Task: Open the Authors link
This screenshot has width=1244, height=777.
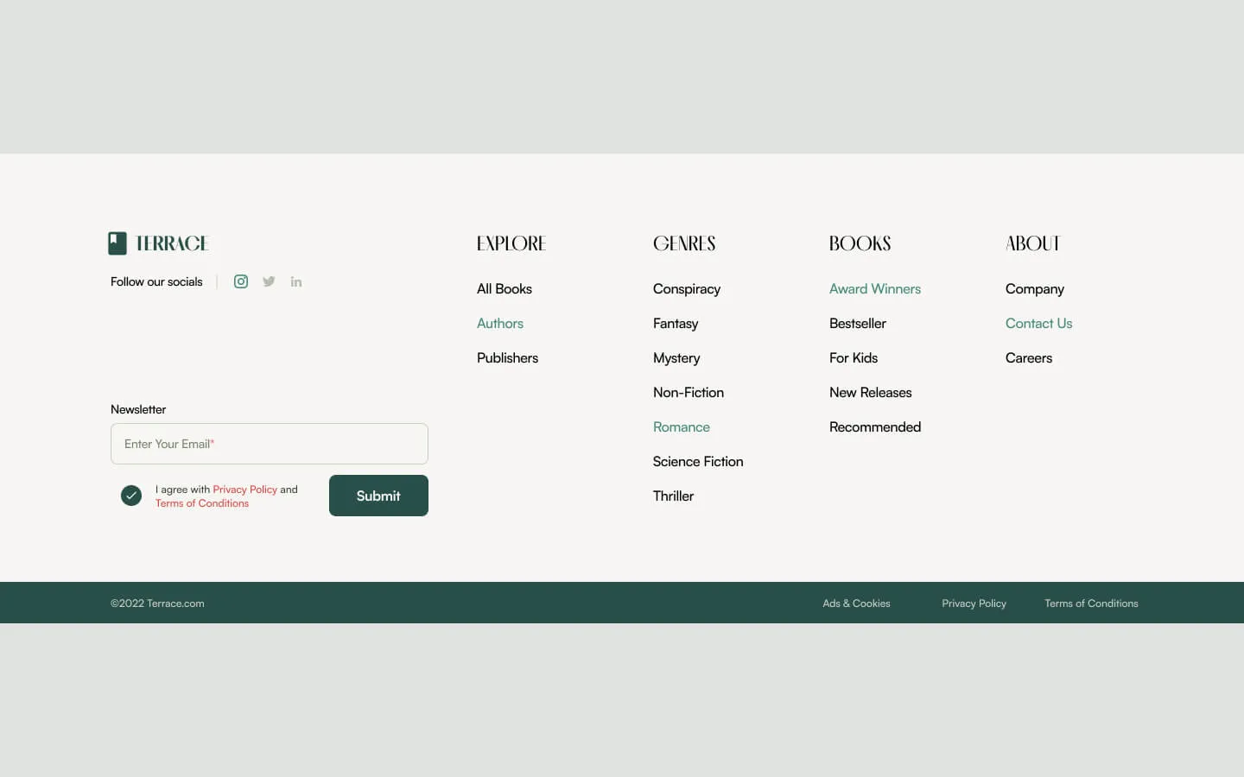Action: click(500, 324)
